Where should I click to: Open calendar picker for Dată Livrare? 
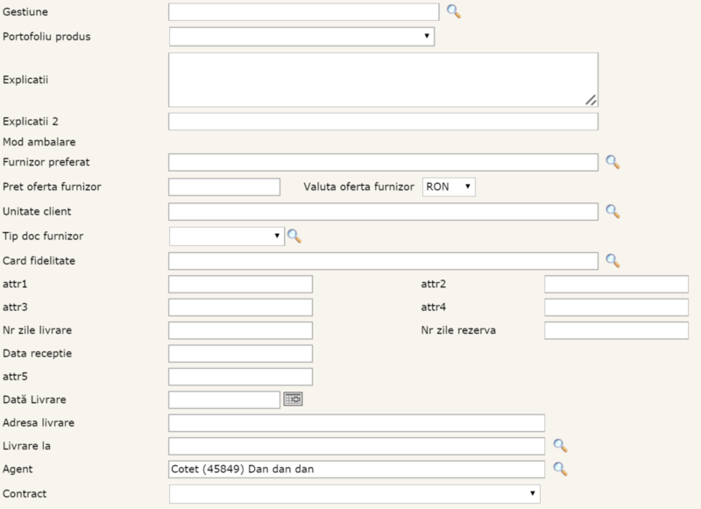(293, 399)
